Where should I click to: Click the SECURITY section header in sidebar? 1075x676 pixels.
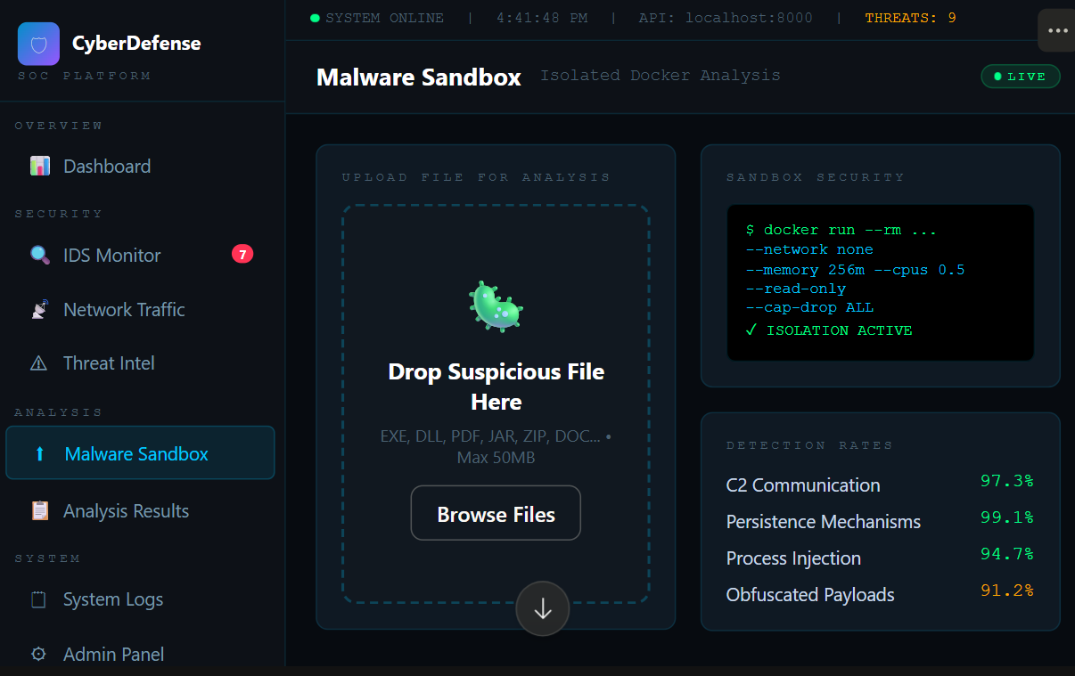[59, 214]
